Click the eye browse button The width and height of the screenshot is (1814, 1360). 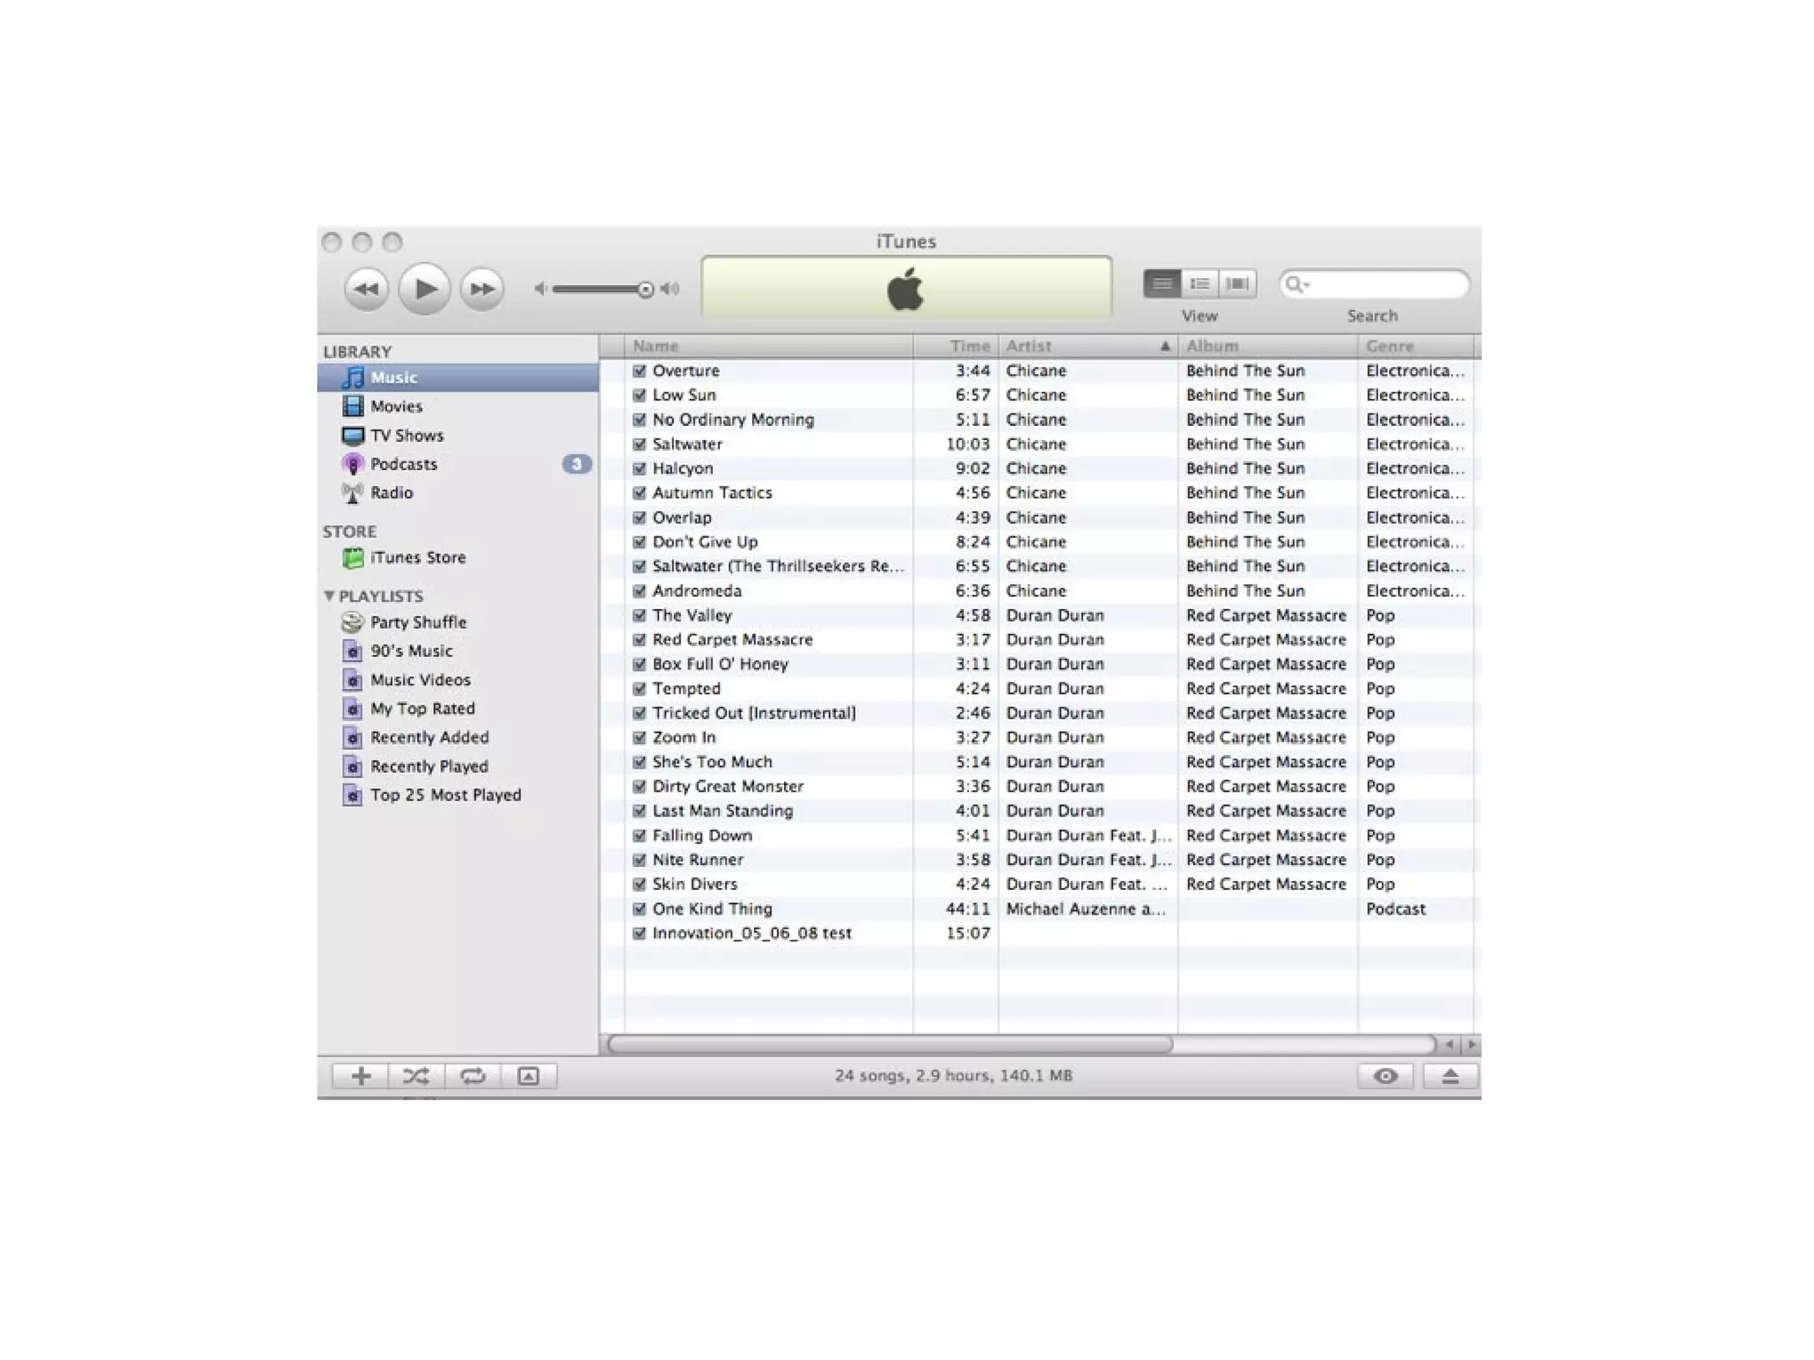pyautogui.click(x=1386, y=1076)
